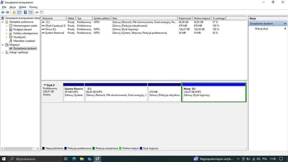Open the volume speaker tray icon

(258, 159)
